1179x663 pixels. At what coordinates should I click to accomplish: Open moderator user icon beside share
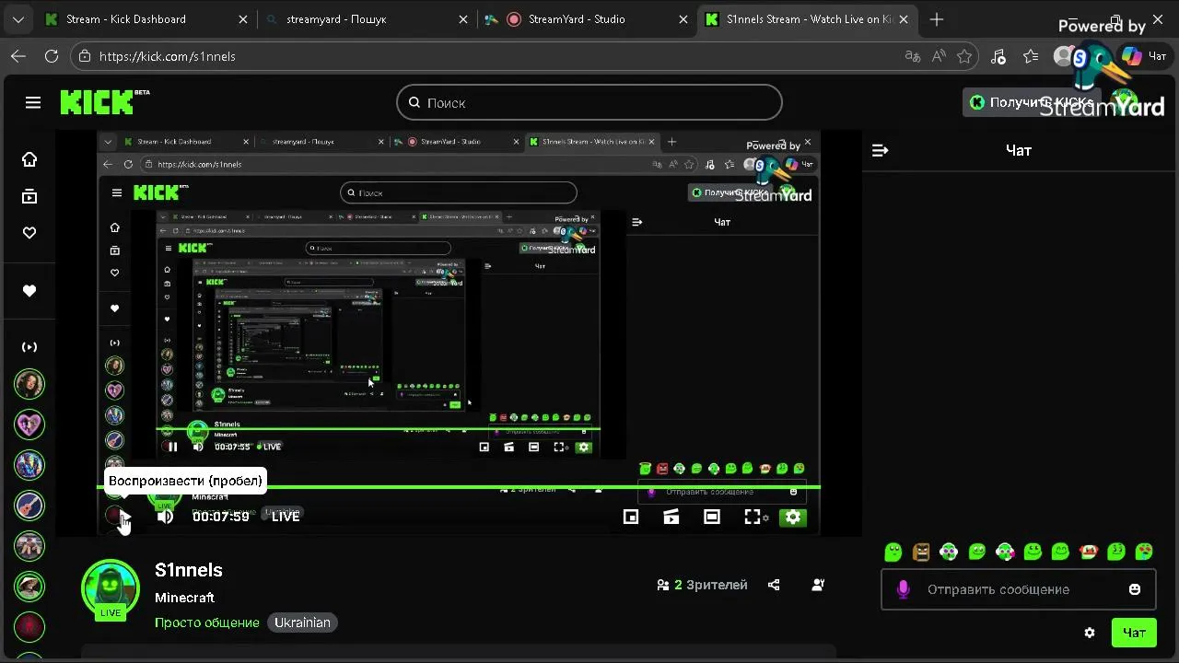coord(818,585)
